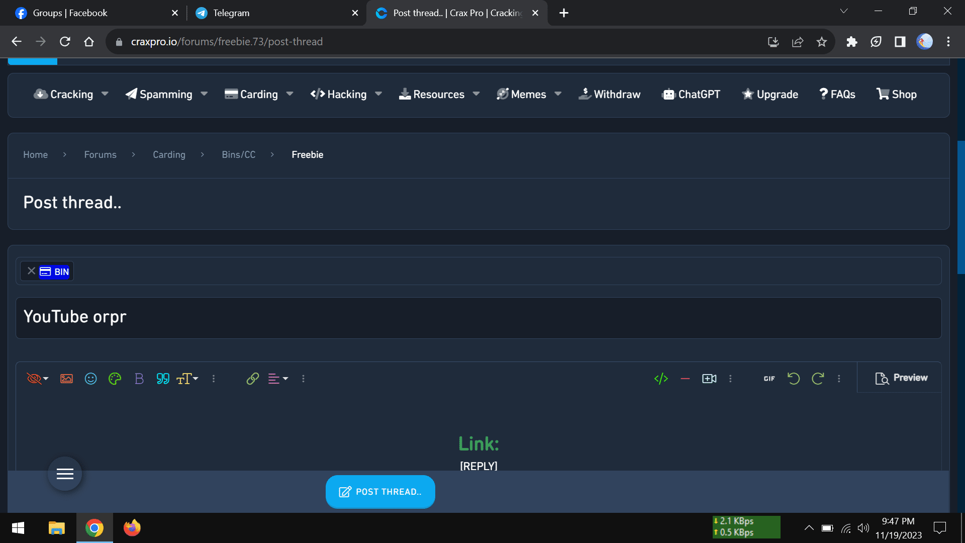Click the undo arrow in editor toolbar
Viewport: 965px width, 543px height.
point(794,379)
